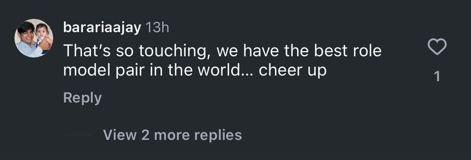Select the 13h timestamp

[x=157, y=28]
